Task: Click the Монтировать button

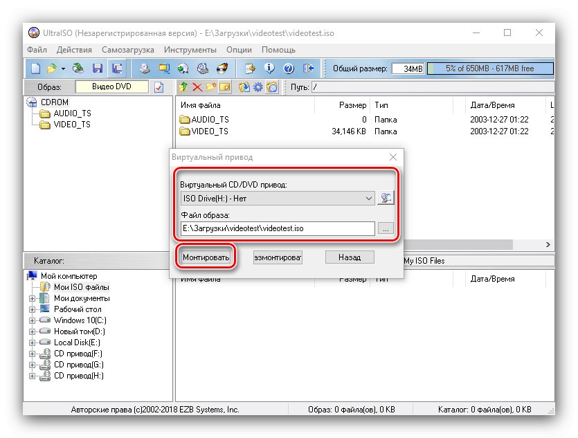Action: click(x=206, y=257)
